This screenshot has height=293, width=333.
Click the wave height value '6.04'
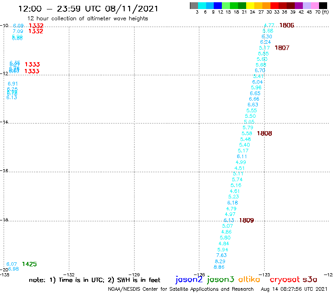pos(257,82)
